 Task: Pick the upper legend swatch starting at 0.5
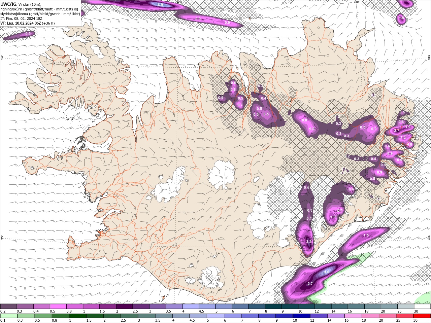click(x=58, y=307)
